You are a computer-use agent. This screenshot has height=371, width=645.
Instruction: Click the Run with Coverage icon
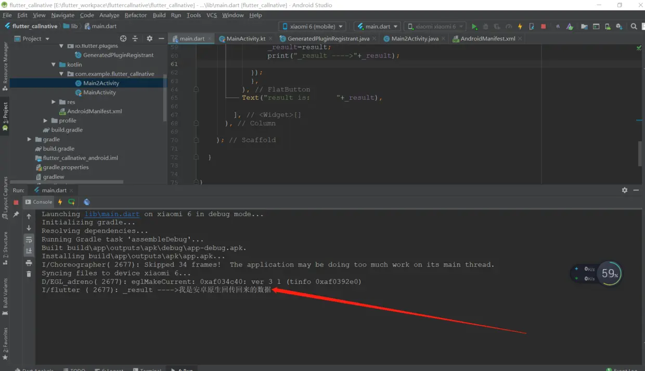click(497, 27)
